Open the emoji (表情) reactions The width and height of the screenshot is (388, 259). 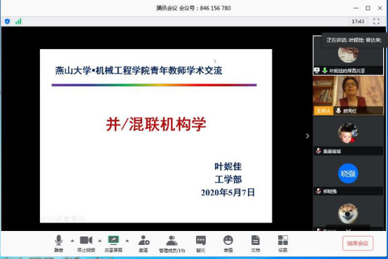[228, 243]
